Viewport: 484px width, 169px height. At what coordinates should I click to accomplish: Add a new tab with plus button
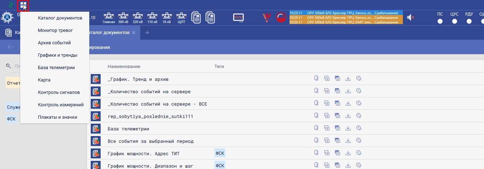(147, 33)
